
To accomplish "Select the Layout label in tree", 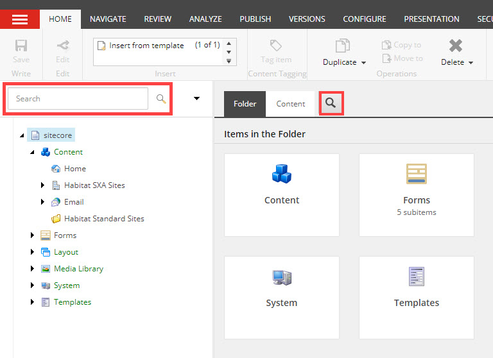I will 66,252.
